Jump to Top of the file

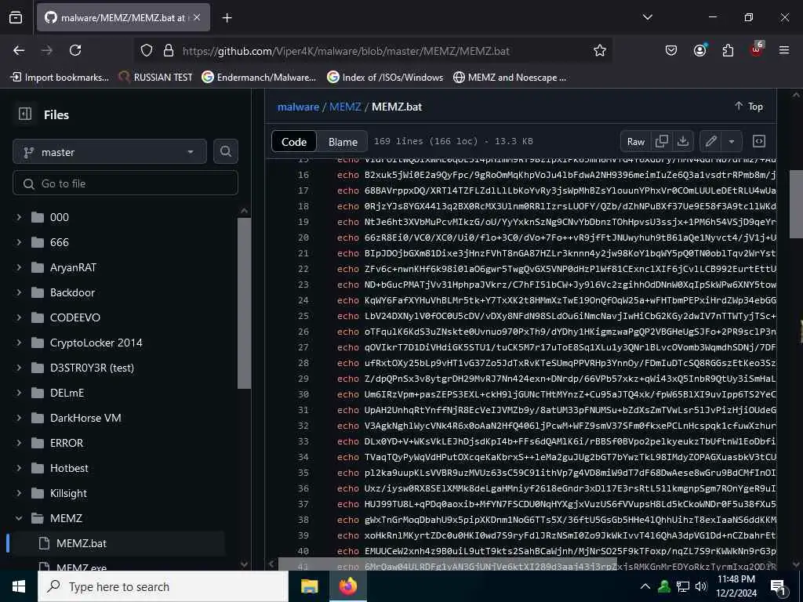(748, 107)
